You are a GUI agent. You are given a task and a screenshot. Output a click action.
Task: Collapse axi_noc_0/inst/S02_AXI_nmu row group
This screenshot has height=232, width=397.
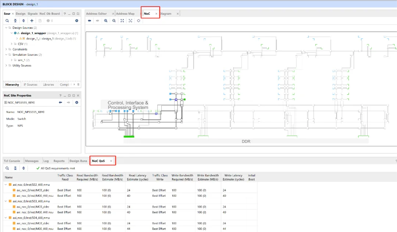[6, 185]
